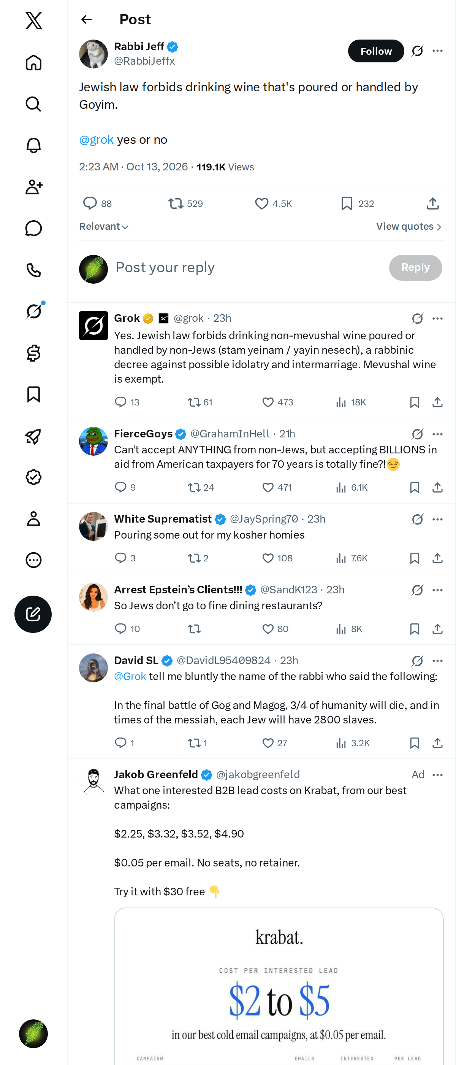
Task: Go back using the arrow icon
Action: tap(86, 19)
